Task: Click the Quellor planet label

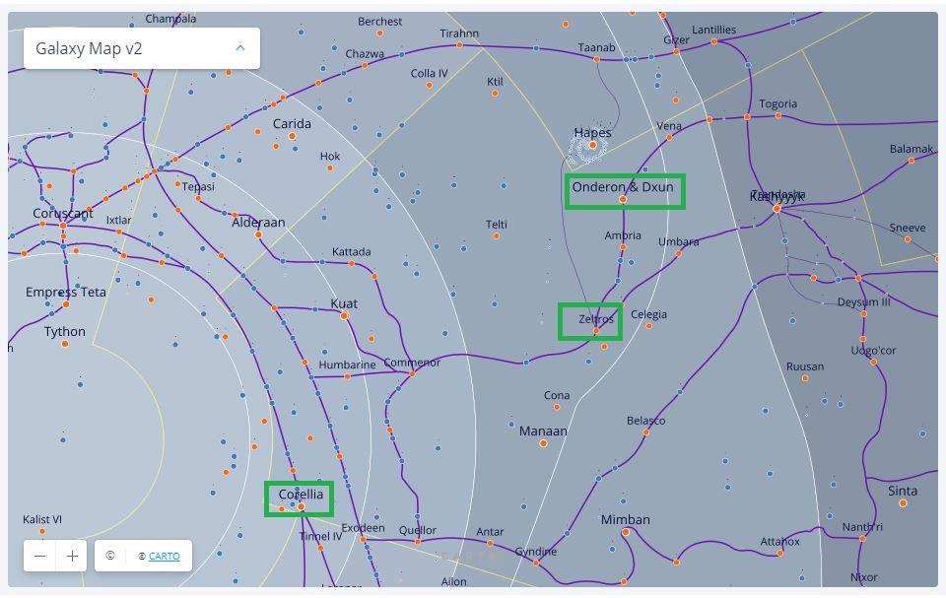Action: click(418, 530)
